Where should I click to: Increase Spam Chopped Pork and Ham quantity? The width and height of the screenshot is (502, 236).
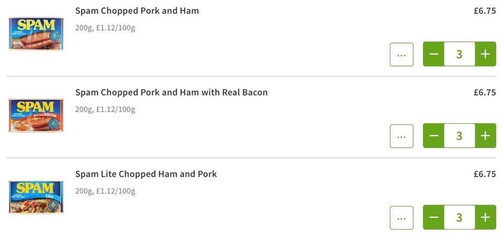click(x=485, y=54)
